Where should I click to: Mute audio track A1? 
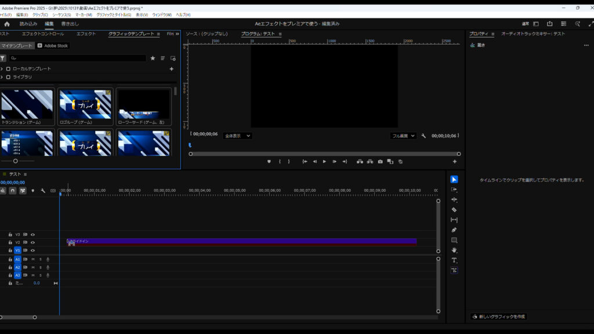(33, 259)
